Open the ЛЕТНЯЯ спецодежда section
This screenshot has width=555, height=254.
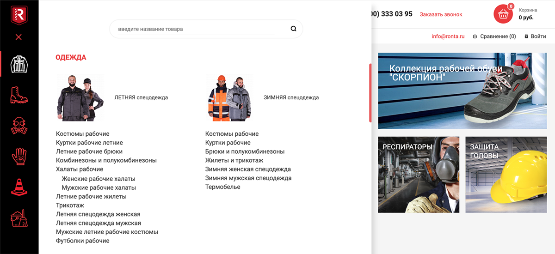[x=141, y=97]
